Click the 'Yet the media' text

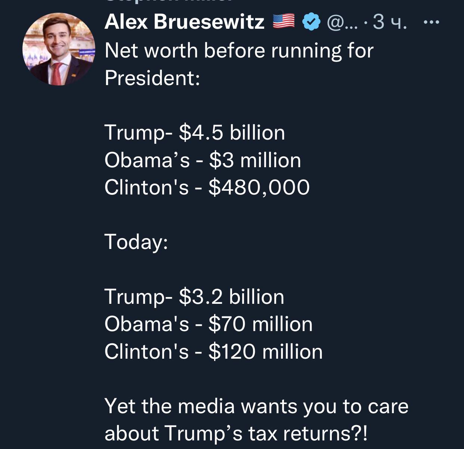point(170,406)
